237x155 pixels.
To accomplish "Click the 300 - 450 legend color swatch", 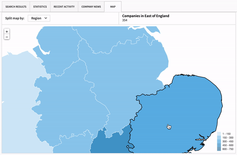I will click(219, 142).
